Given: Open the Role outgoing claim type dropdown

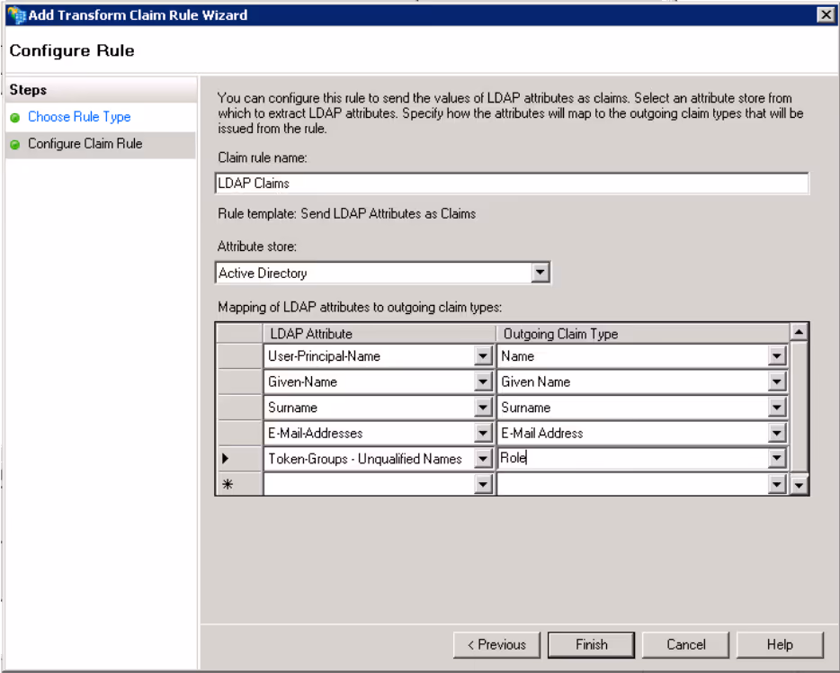Looking at the screenshot, I should 777,459.
